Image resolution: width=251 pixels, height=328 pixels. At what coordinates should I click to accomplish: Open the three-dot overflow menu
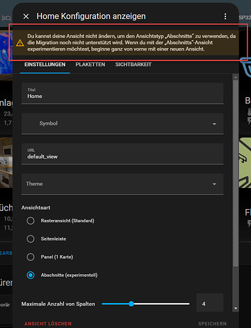(x=225, y=16)
